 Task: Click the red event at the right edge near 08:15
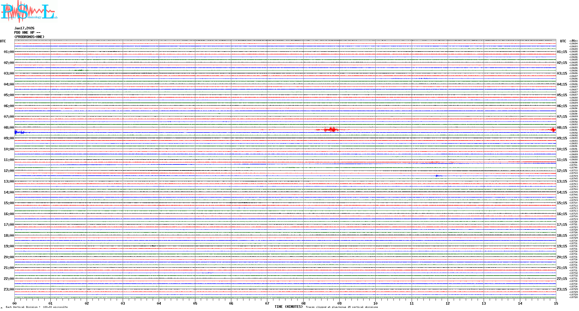pyautogui.click(x=553, y=130)
